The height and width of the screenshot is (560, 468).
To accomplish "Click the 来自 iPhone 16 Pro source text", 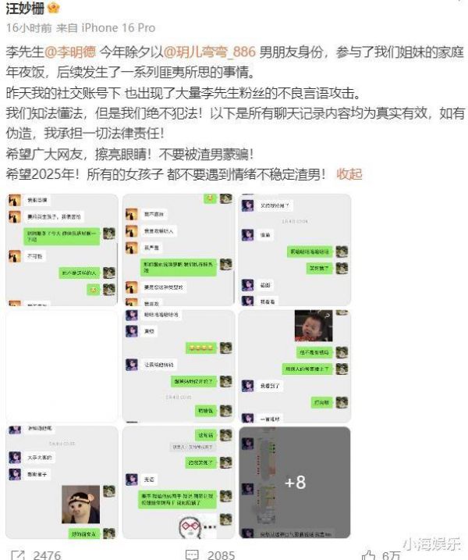I will tap(106, 28).
